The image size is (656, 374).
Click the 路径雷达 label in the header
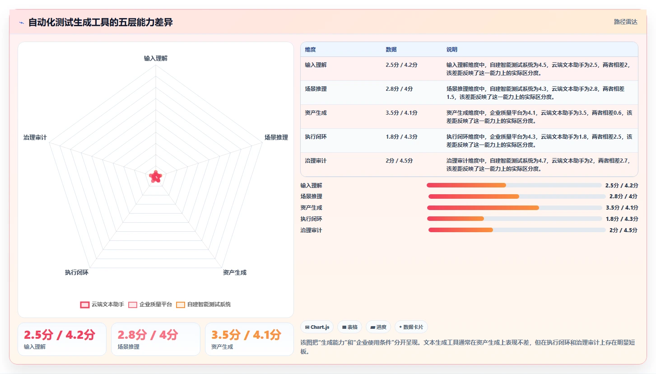[626, 22]
